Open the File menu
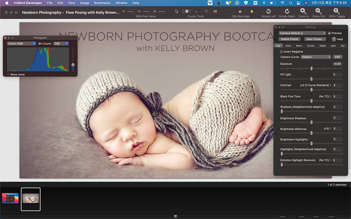Screen dimensions: 351x219 point(50,3)
